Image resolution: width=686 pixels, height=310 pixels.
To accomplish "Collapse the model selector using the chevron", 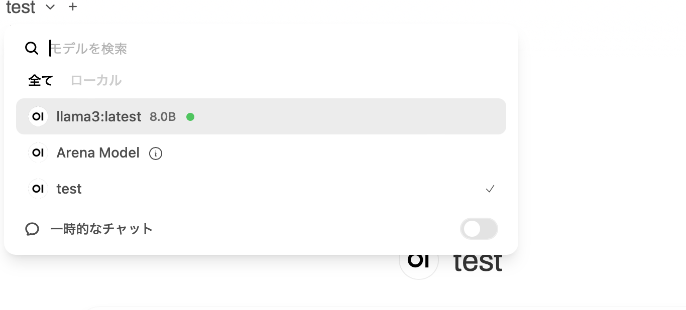I will (50, 7).
